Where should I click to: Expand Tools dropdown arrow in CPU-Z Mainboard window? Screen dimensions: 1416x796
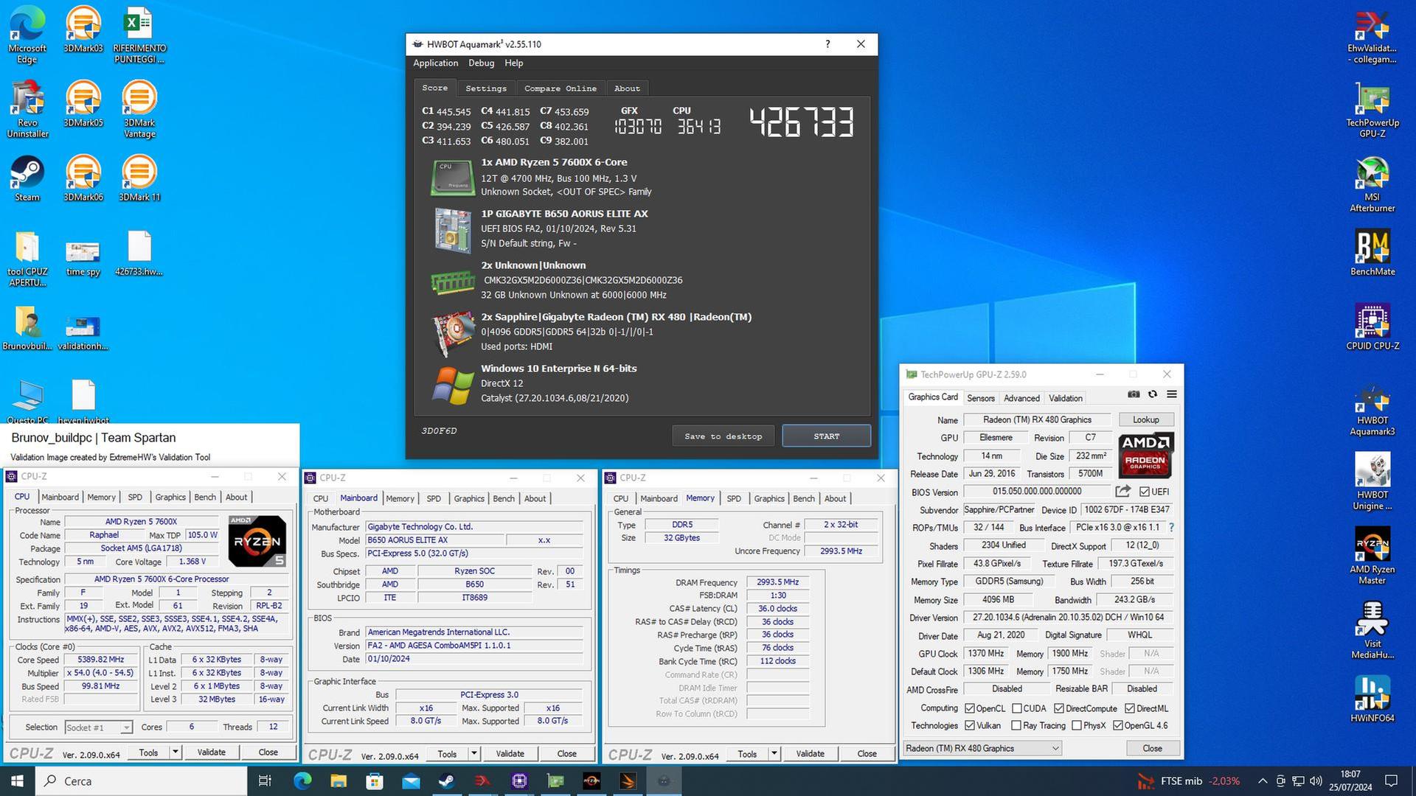(x=474, y=753)
